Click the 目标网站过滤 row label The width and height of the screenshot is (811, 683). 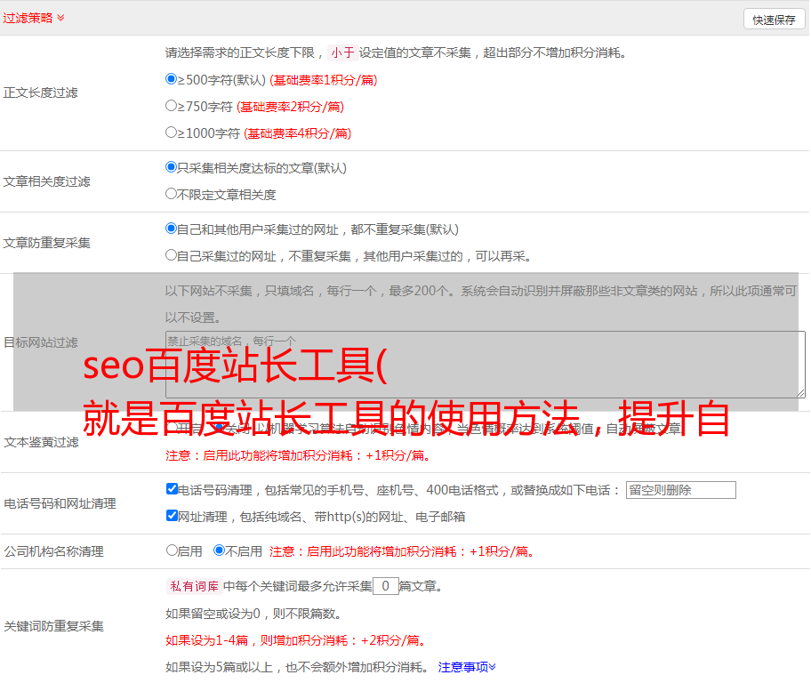pyautogui.click(x=41, y=342)
